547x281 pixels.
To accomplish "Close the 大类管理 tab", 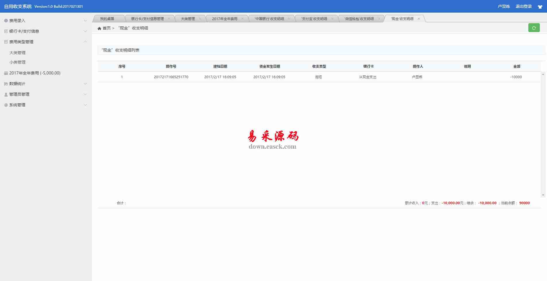I will point(200,19).
